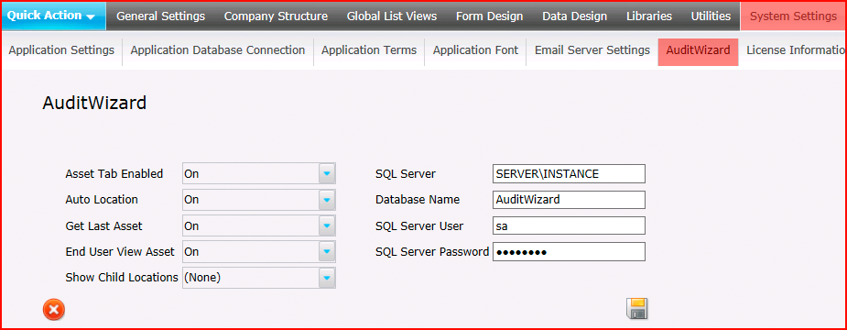Open the Email Server Settings tab
The image size is (847, 330).
(x=592, y=50)
